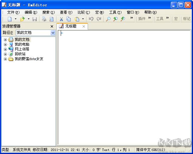This screenshot has width=193, height=154.
Task: Open the 帮助(H) menu
Action: (151, 12)
